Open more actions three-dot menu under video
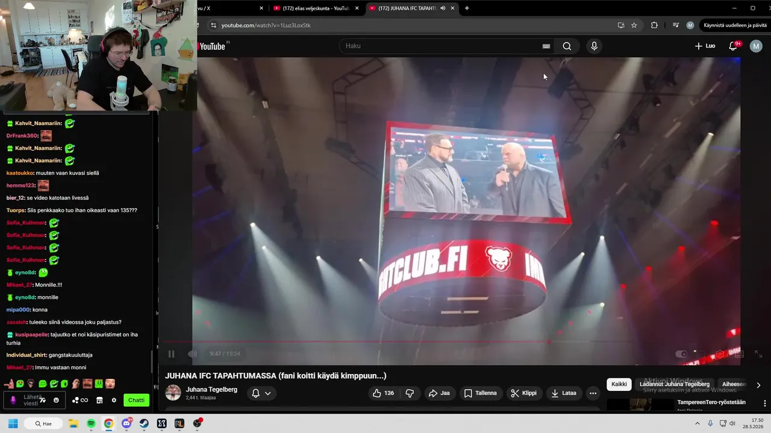 593,393
